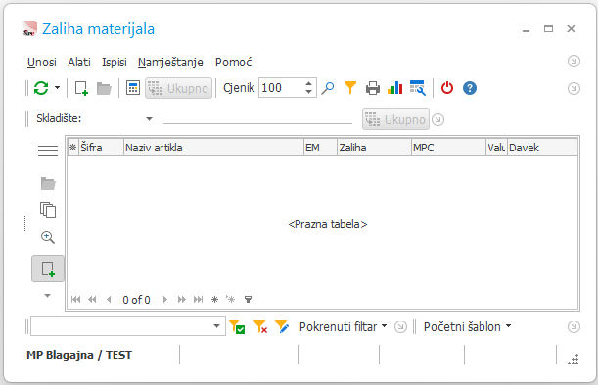598x385 pixels.
Task: Click the toolbar customize arrow circle
Action: tap(574, 88)
